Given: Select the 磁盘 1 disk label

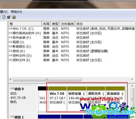Looking at the screenshot, I should pos(19,117).
